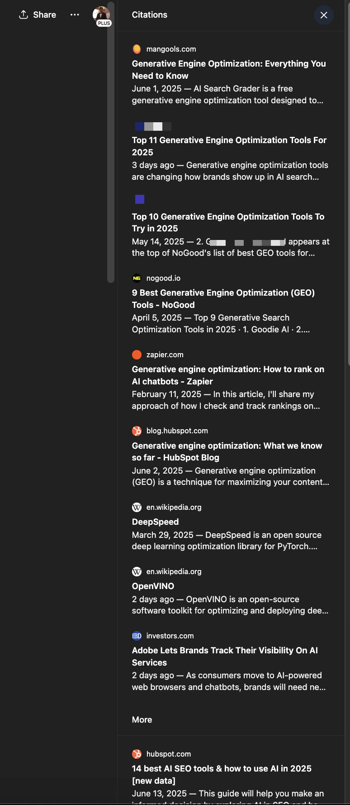Open '9 Best Generative Engine Optimization (GEO) Tools' link
Image resolution: width=350 pixels, height=805 pixels.
(223, 299)
